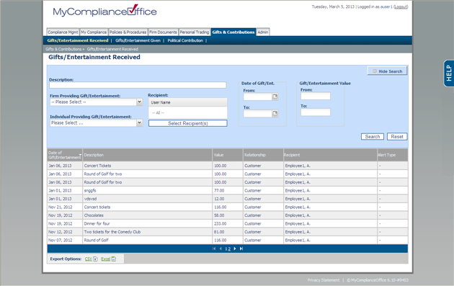Open the To date calendar picker icon
Screen dimensions: 454x286
(275, 114)
